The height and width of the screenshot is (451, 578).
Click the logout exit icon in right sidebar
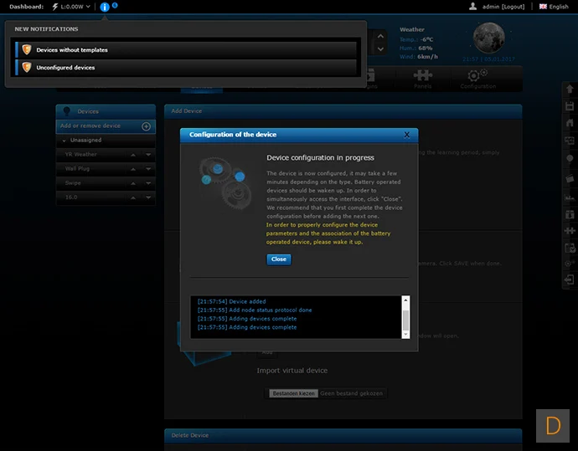[x=570, y=279]
